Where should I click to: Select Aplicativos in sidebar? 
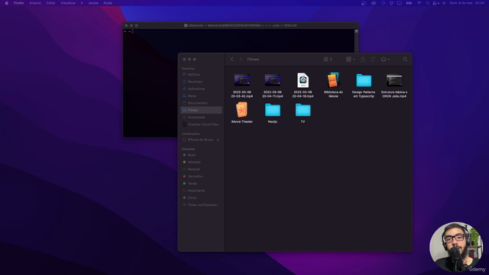point(201,89)
